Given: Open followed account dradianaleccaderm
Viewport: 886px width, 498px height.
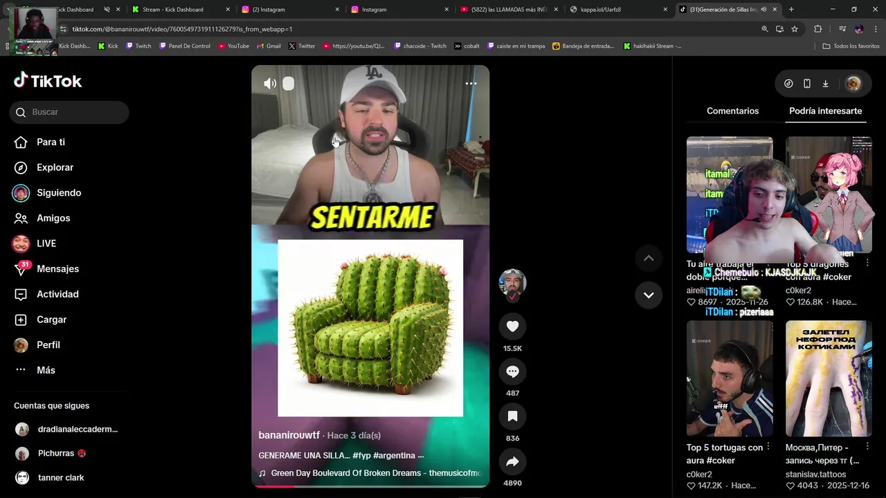Looking at the screenshot, I should (67, 429).
